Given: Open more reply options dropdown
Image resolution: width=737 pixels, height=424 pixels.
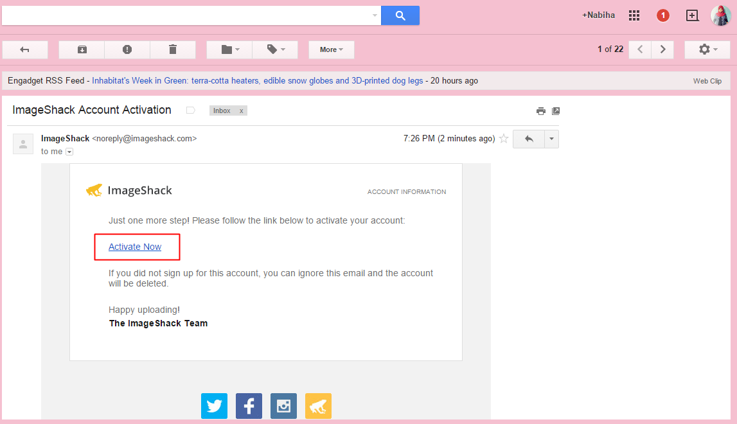Looking at the screenshot, I should coord(551,139).
